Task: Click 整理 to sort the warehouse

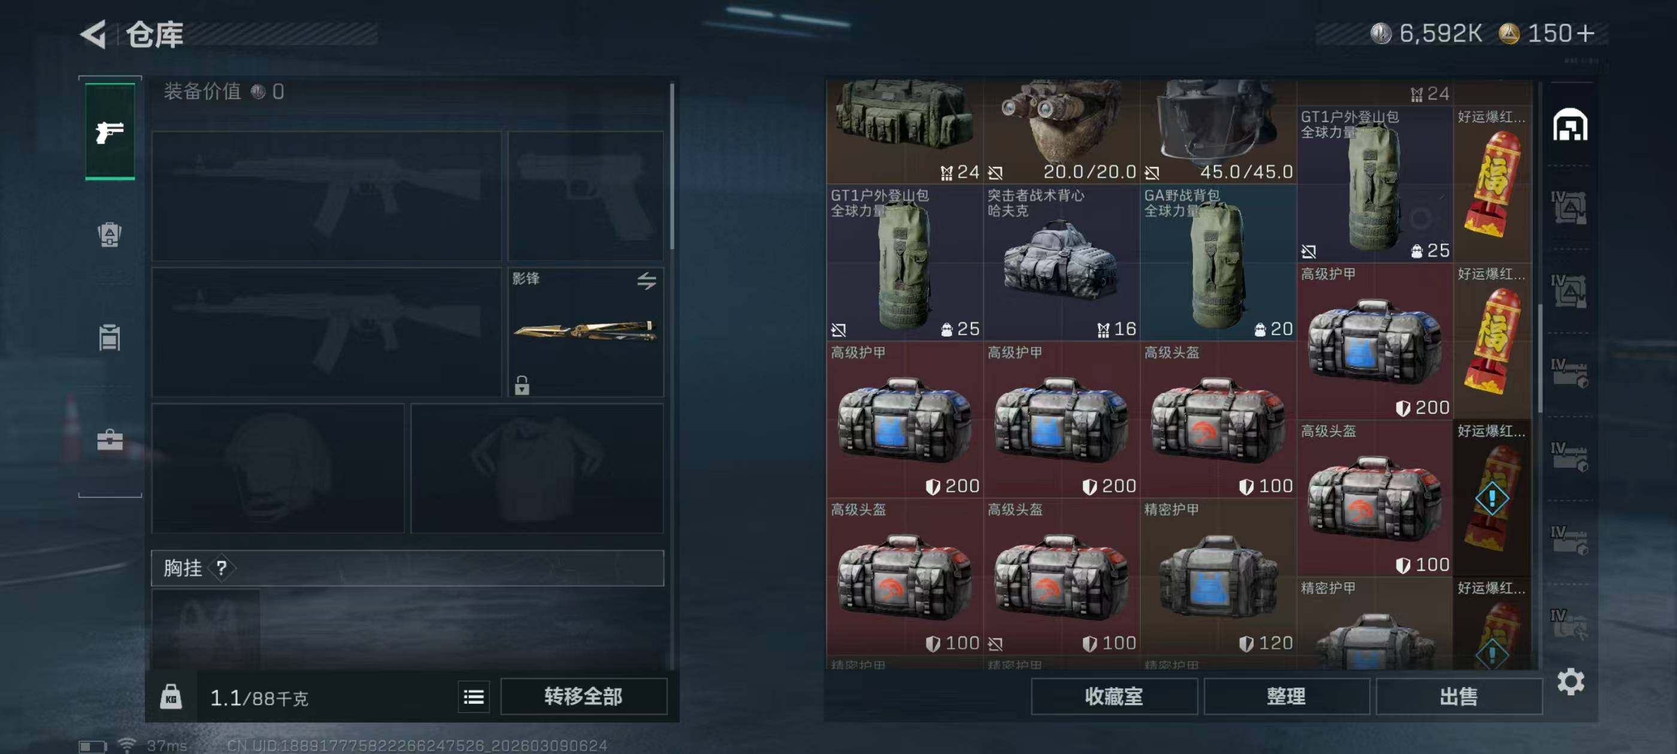Action: (1286, 696)
